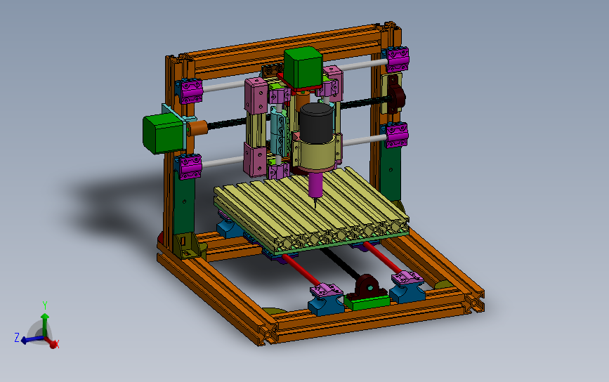
Task: Select the cyan motor mount plate on the left
Action: click(x=178, y=124)
